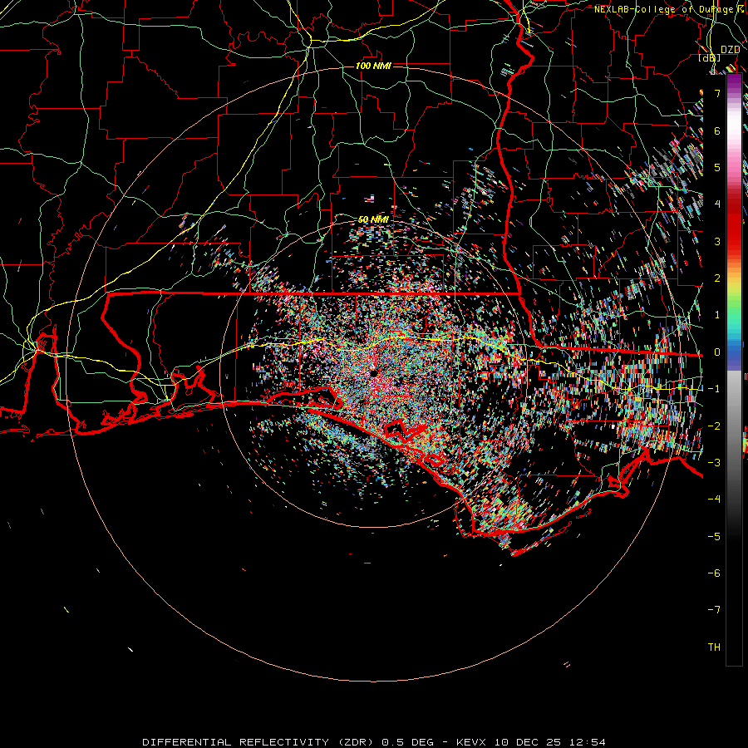Viewport: 748px width, 748px height.
Task: Click the 7 value on the color scale
Action: (717, 93)
